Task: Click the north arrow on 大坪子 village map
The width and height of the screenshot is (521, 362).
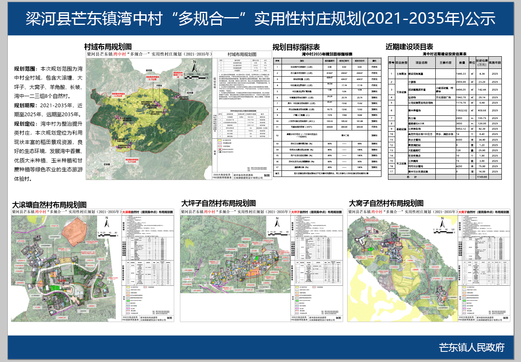Action: coord(276,223)
